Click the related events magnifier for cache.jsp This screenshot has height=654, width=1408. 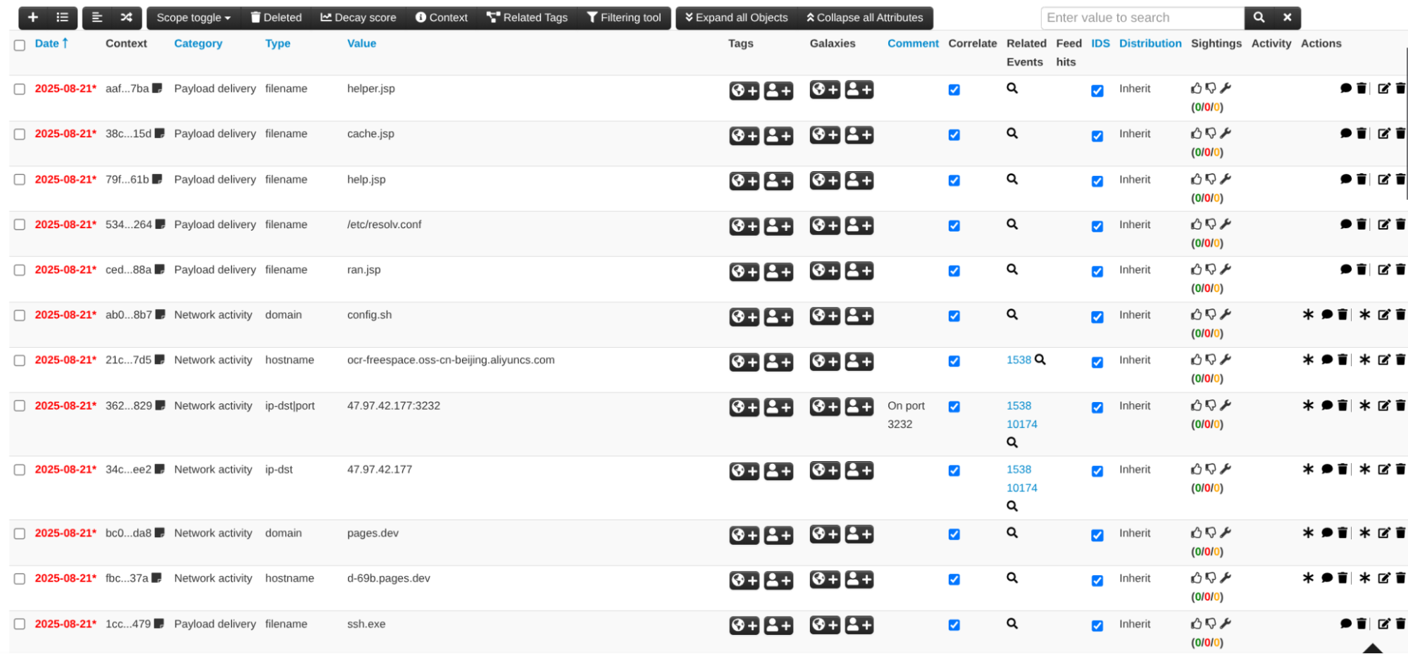tap(1012, 133)
